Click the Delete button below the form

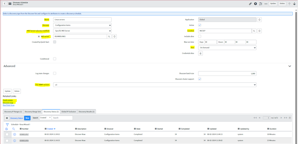click(17, 91)
